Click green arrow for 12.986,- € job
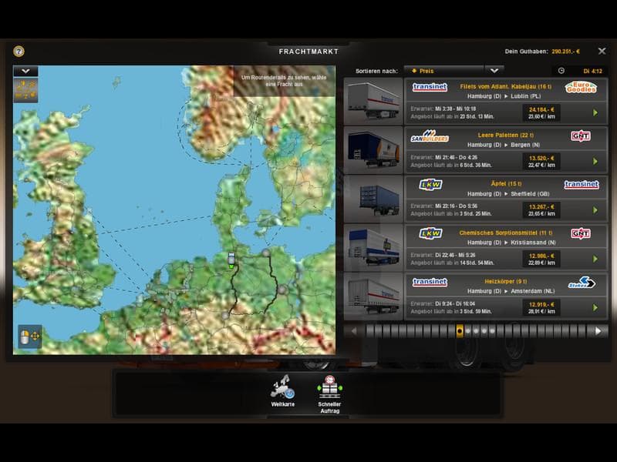Screen dimensions: 617x462 click(x=595, y=259)
